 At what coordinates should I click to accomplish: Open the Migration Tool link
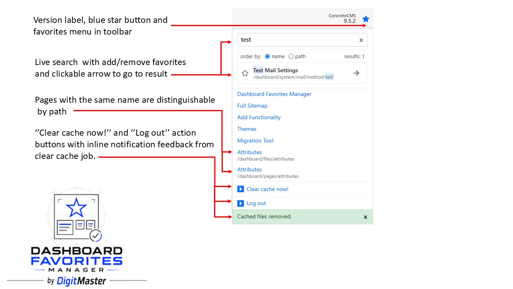pyautogui.click(x=255, y=140)
